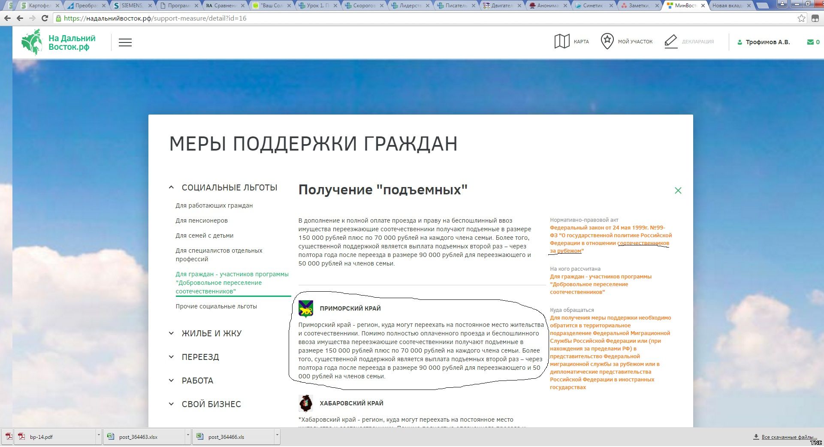Select Для специалистов отдельных профессий
824x447 pixels.
point(219,255)
